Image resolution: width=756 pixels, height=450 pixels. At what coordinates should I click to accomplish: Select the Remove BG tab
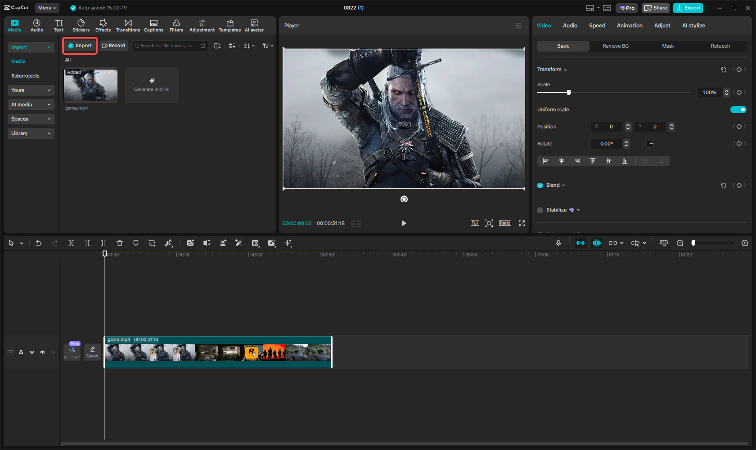(x=616, y=46)
